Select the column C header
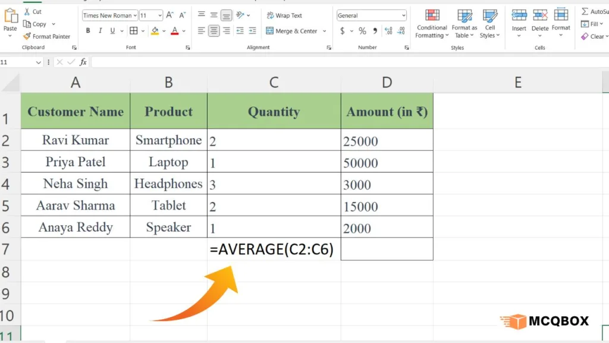The width and height of the screenshot is (609, 343). 274,83
